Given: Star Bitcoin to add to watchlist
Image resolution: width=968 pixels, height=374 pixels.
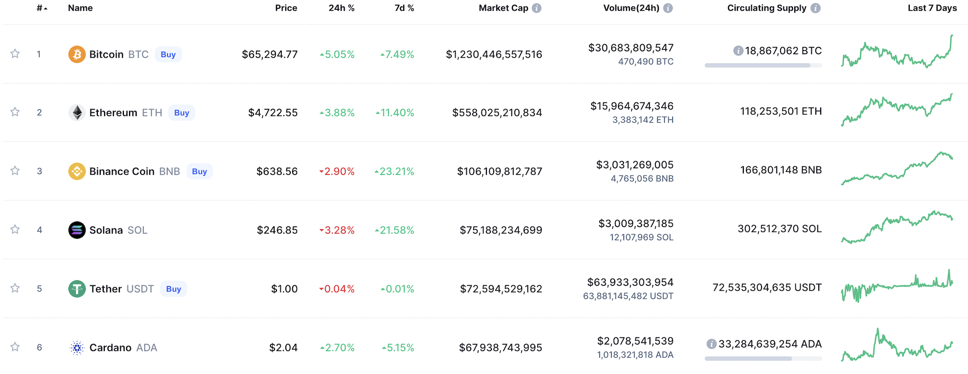Looking at the screenshot, I should 15,54.
